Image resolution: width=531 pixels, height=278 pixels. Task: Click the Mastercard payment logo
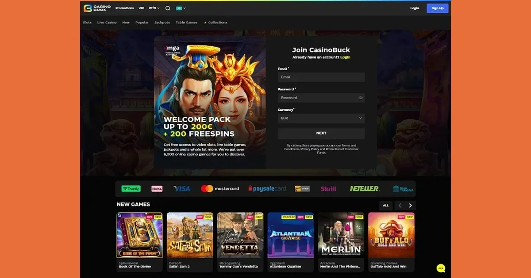click(220, 188)
